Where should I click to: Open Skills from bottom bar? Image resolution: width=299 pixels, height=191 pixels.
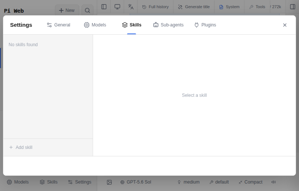coord(49,182)
